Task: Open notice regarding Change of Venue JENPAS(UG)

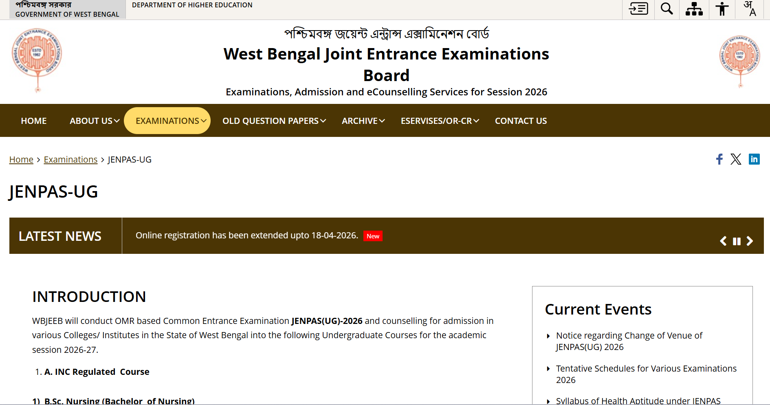Action: (629, 341)
